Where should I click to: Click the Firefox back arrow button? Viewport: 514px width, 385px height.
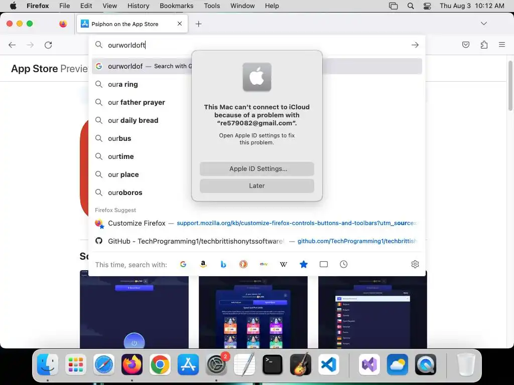point(12,45)
